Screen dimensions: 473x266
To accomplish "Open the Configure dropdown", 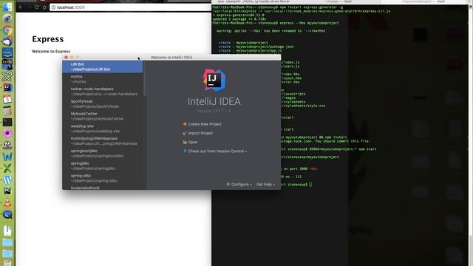I will [239, 184].
